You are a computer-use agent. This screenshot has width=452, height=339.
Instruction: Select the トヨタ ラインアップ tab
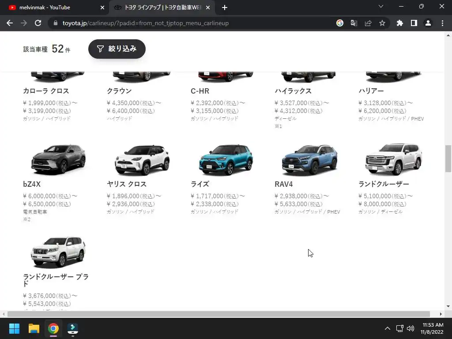(163, 8)
